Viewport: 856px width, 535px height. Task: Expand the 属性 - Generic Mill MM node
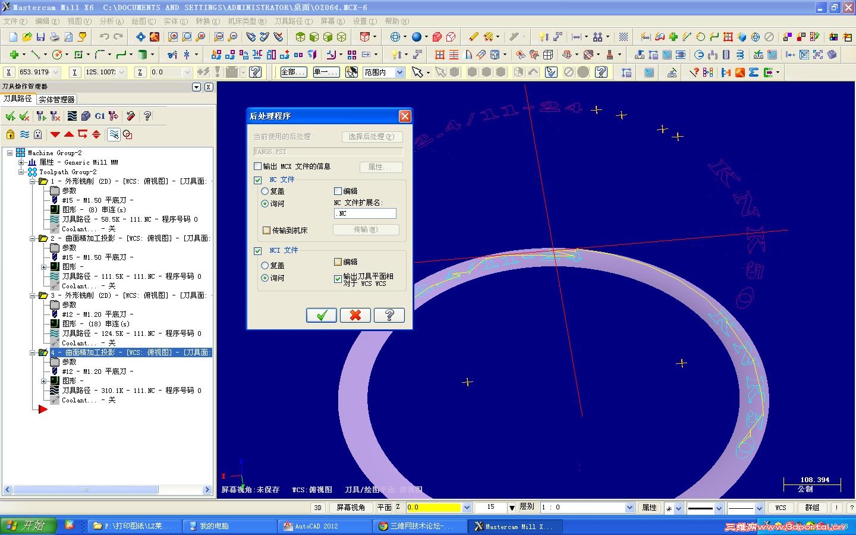click(x=21, y=162)
